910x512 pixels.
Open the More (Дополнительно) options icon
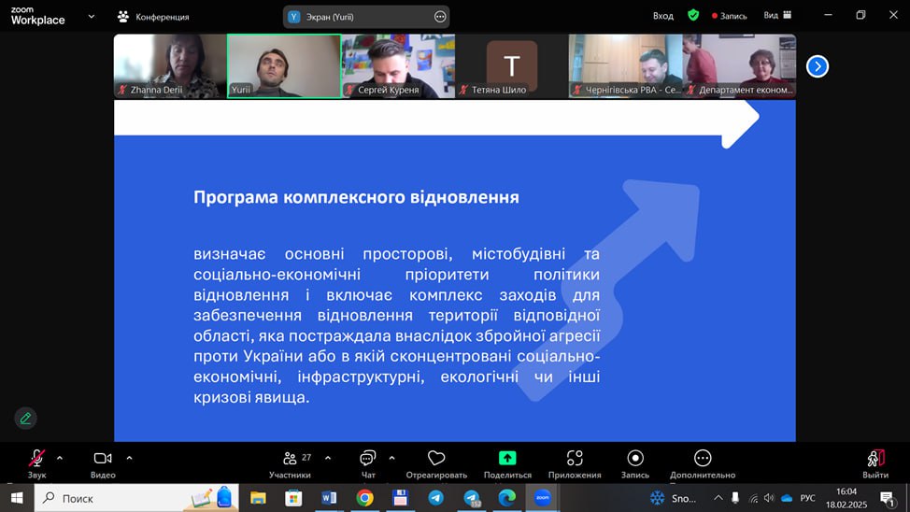[x=703, y=458]
